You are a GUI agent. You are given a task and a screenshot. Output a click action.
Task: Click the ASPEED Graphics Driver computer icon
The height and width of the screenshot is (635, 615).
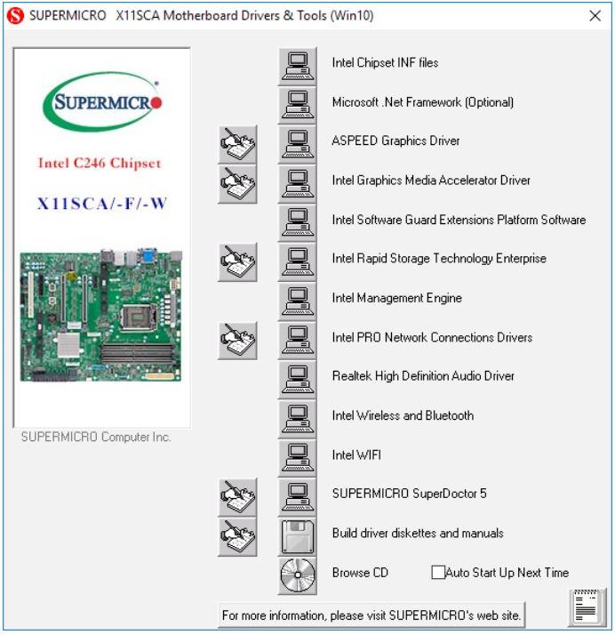(x=298, y=145)
